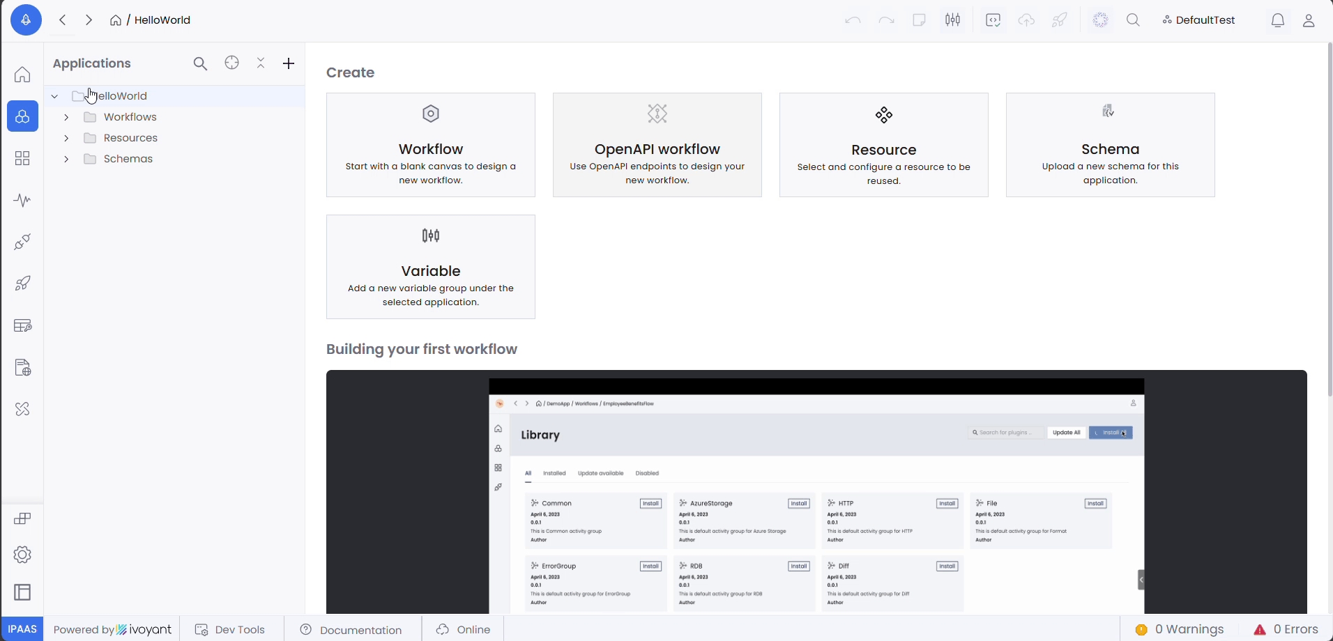Open the notifications bell icon

1277,20
